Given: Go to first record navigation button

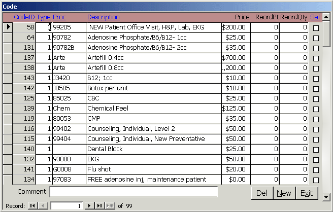Looking at the screenshot, I should click(32, 206).
